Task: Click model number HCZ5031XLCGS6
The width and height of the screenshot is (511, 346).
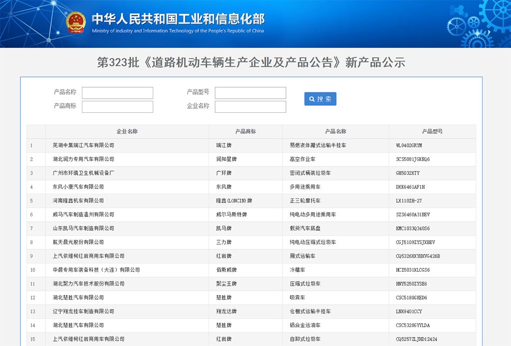Action: coord(413,270)
